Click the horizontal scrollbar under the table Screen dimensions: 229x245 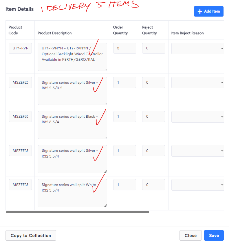[78, 212]
